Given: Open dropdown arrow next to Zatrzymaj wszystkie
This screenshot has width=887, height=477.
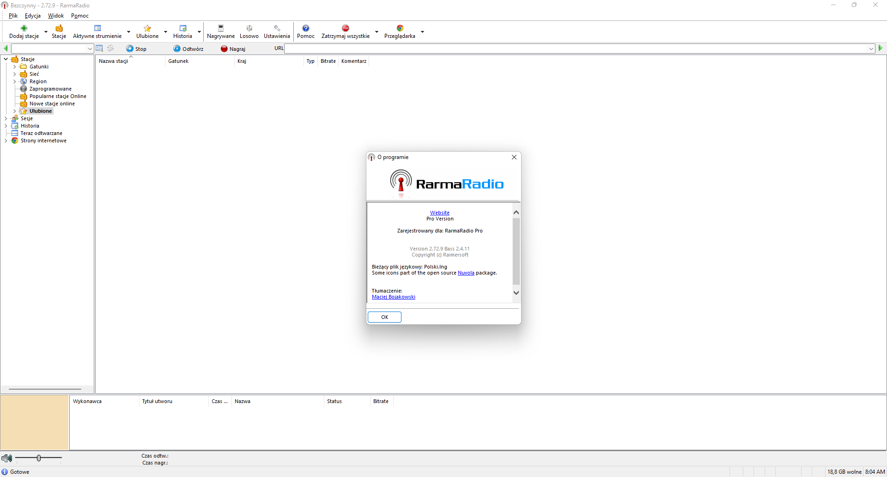Looking at the screenshot, I should coord(377,32).
